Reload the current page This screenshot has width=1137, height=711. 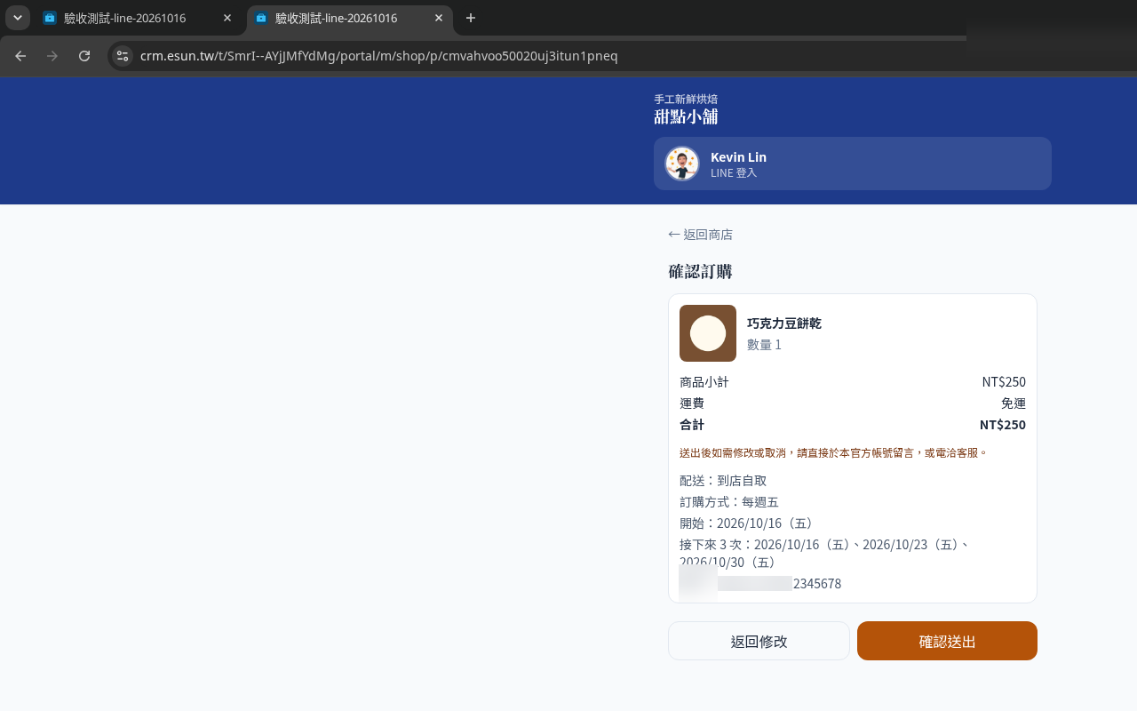pyautogui.click(x=84, y=56)
